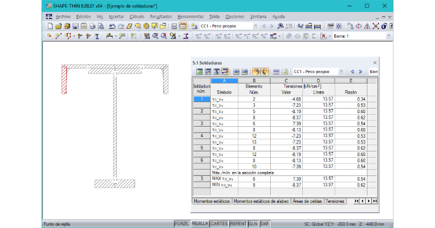Click the Save floppy disk icon
This screenshot has width=435, height=228.
click(76, 26)
